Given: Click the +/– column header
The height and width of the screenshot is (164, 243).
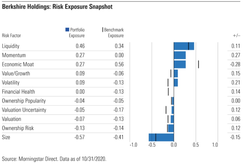Looking at the screenshot, I should click(x=236, y=36).
